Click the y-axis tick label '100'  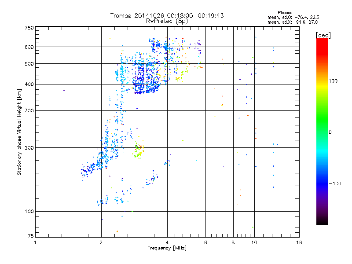pos(29,212)
